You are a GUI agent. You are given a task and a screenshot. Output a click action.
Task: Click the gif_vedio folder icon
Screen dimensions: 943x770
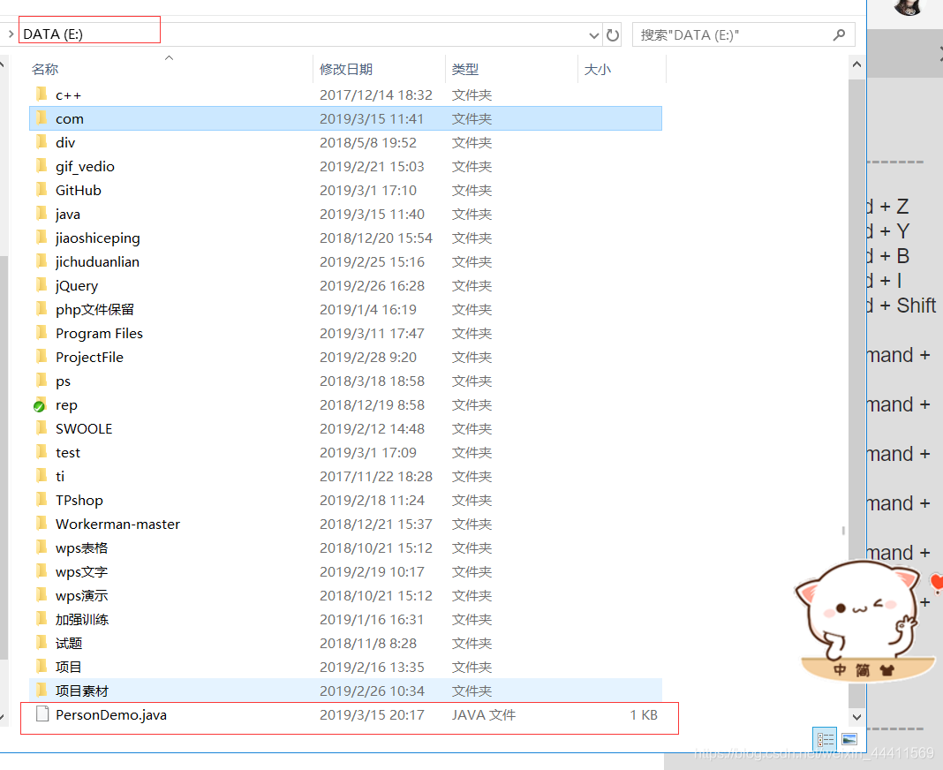coord(41,165)
